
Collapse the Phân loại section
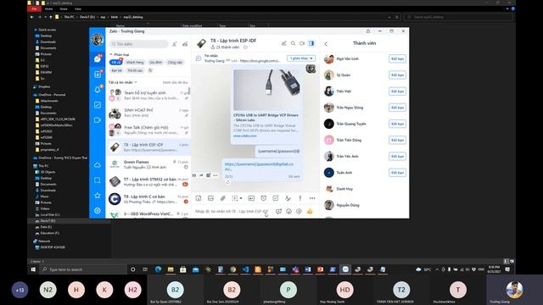(120, 54)
